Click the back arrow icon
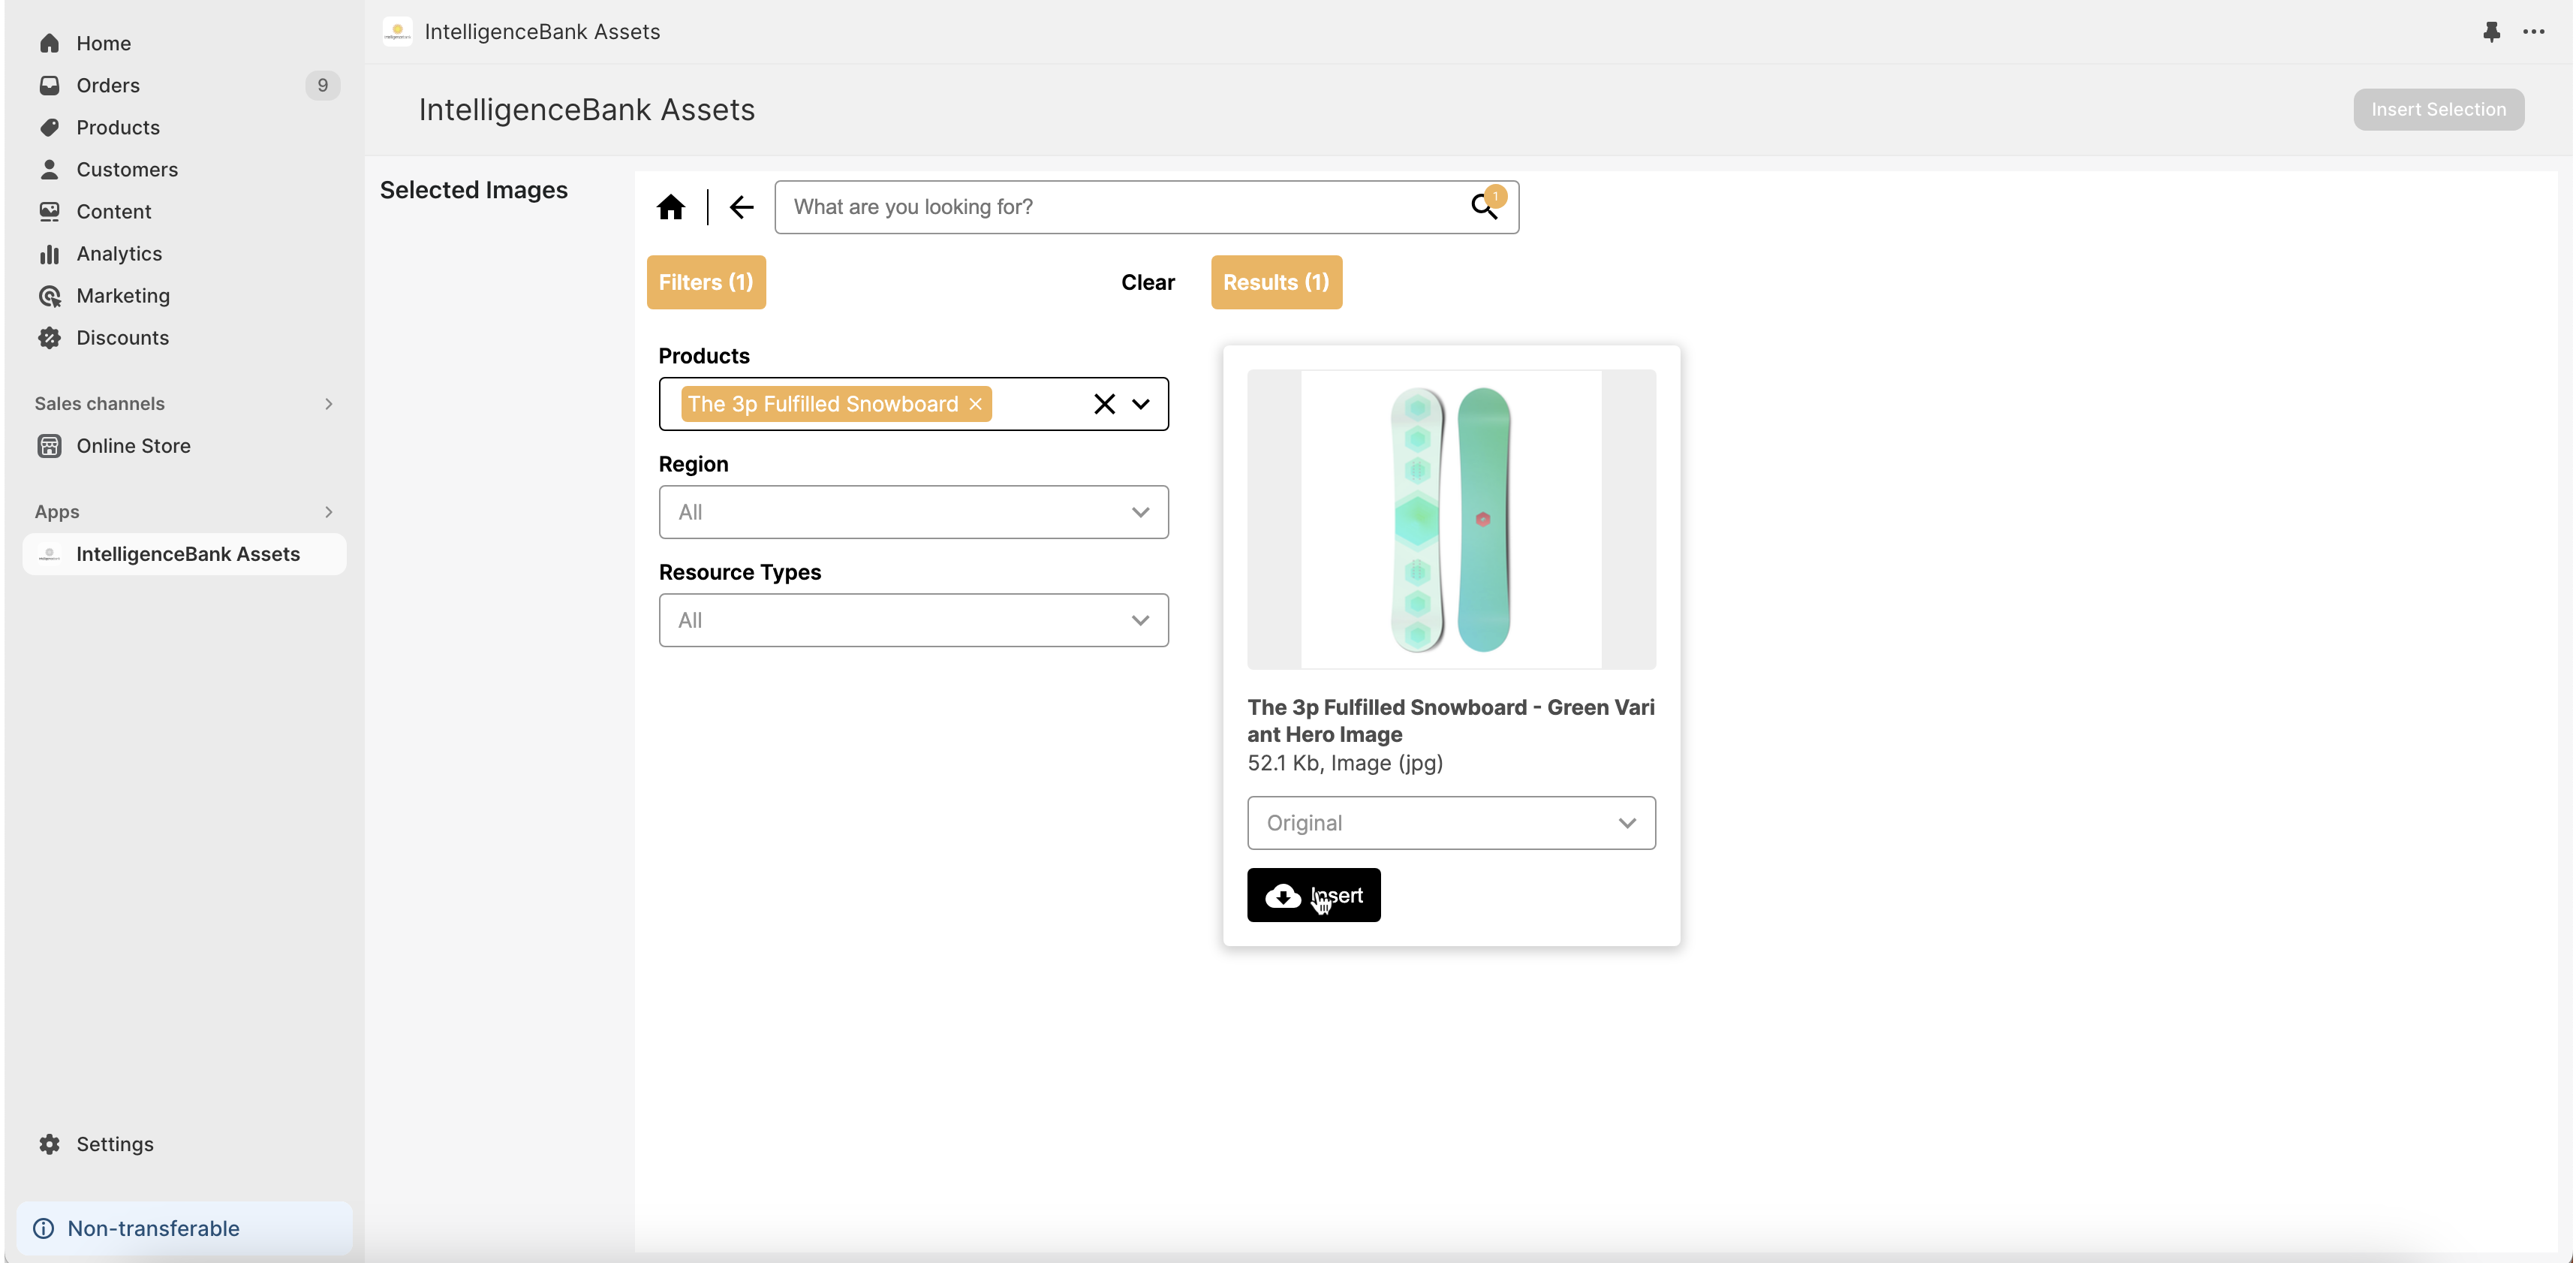This screenshot has width=2576, height=1263. point(741,207)
